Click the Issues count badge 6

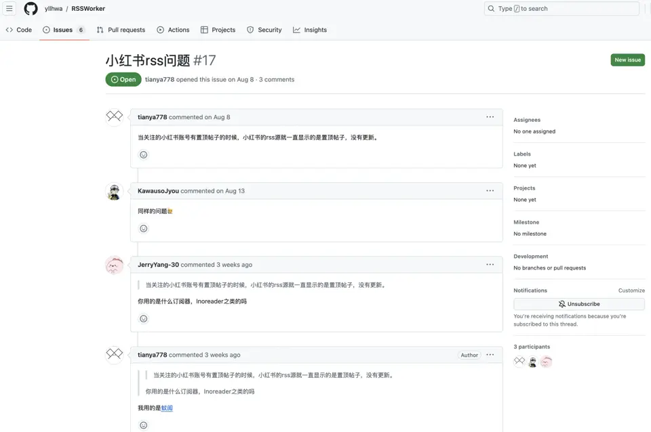point(81,30)
